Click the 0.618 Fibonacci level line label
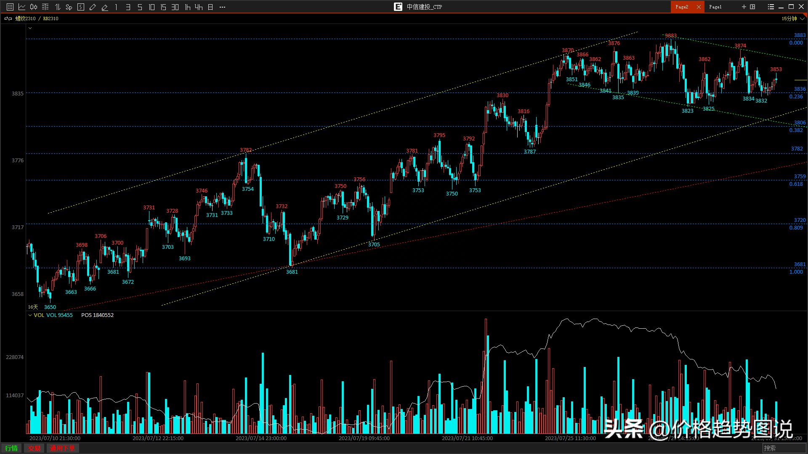 coord(796,184)
